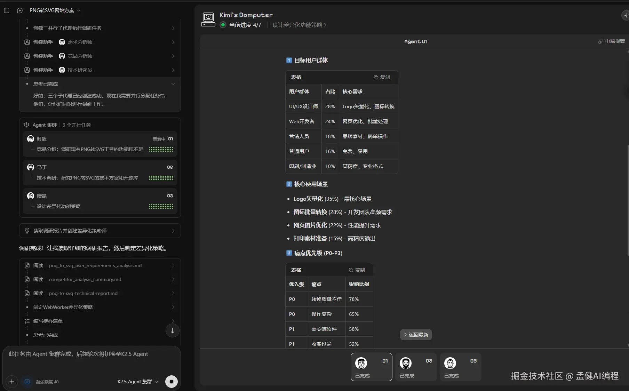Copy the 用户群体 table with 复制

pyautogui.click(x=382, y=77)
